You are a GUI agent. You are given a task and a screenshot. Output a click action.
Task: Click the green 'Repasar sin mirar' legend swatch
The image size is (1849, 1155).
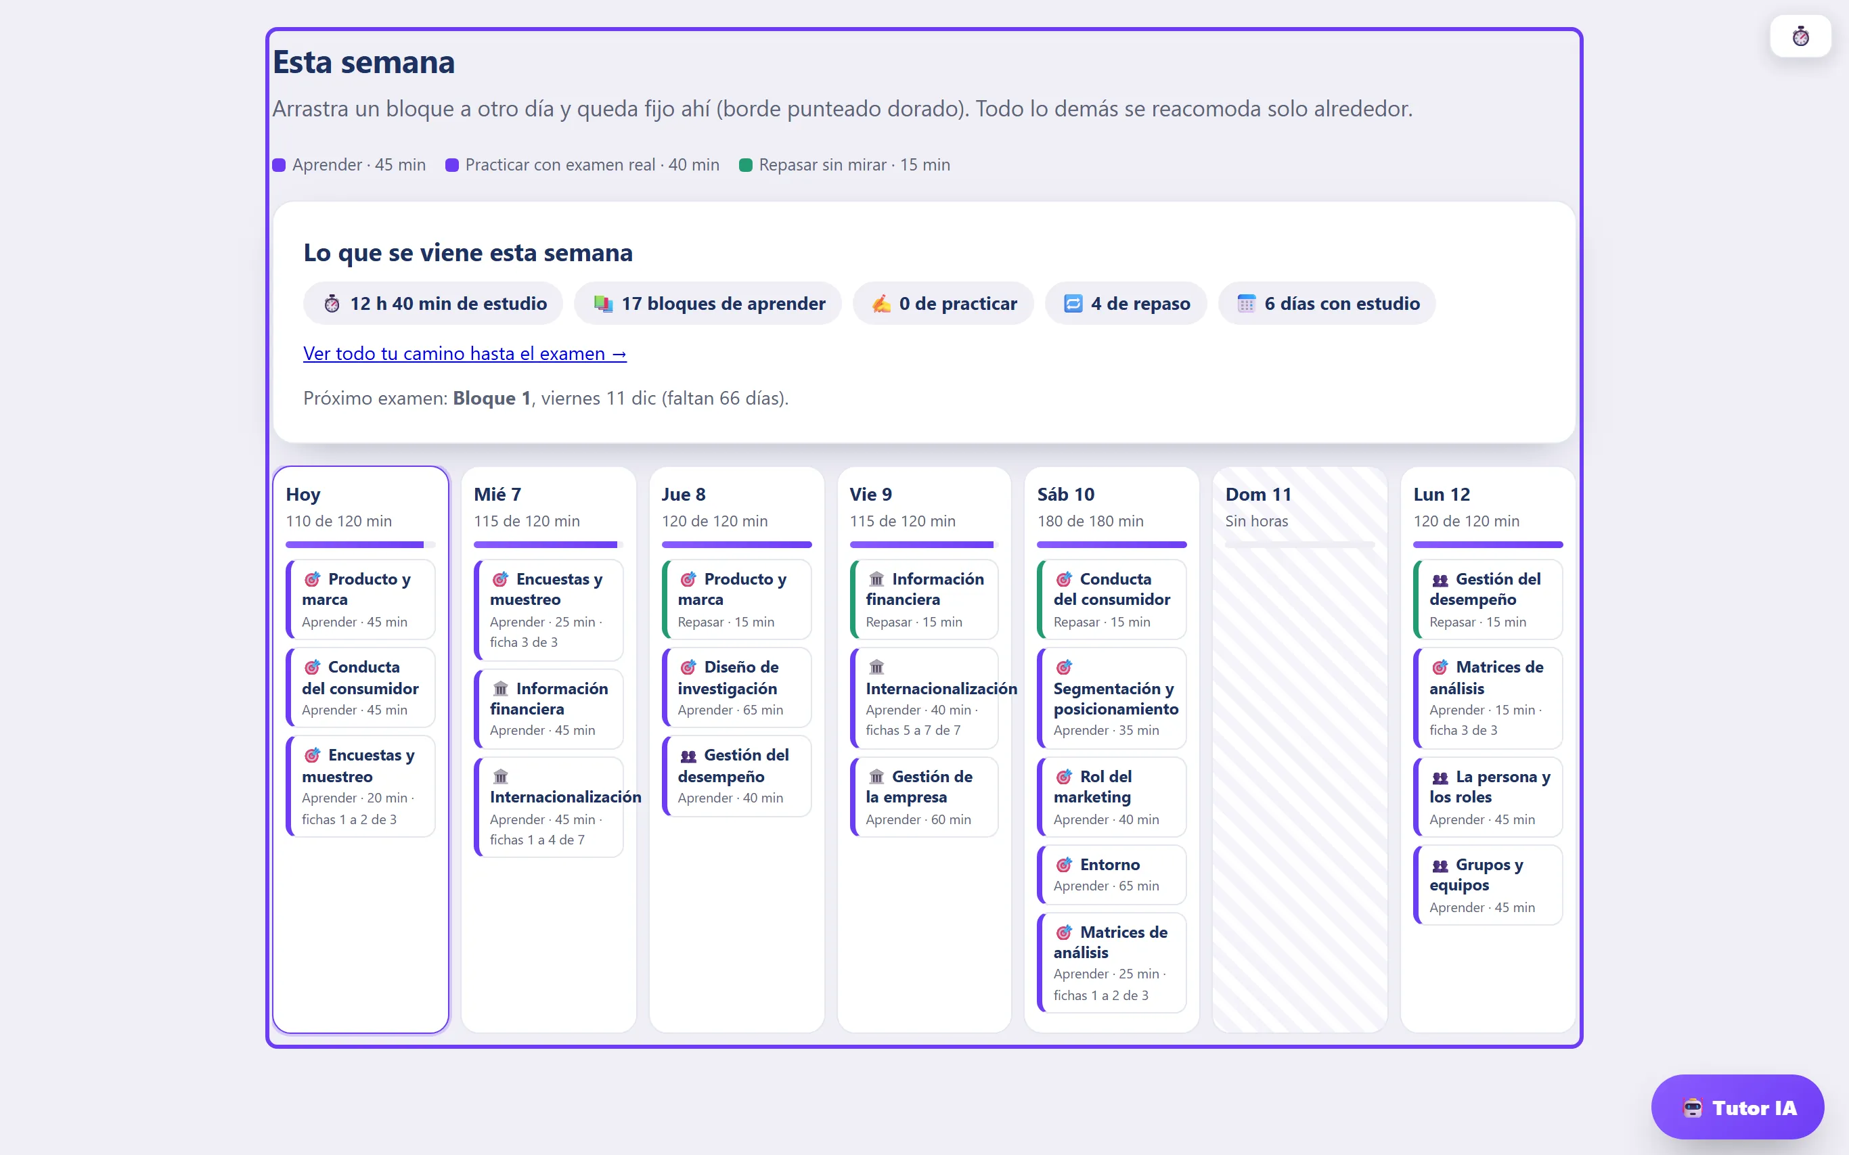746,165
